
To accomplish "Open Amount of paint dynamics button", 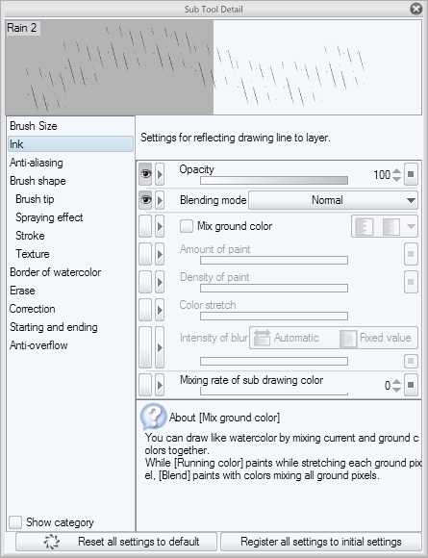I will [411, 254].
